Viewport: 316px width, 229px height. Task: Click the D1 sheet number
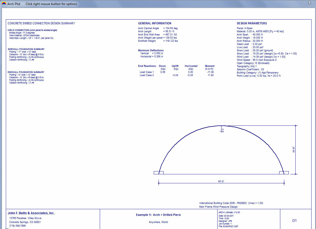[295, 221]
